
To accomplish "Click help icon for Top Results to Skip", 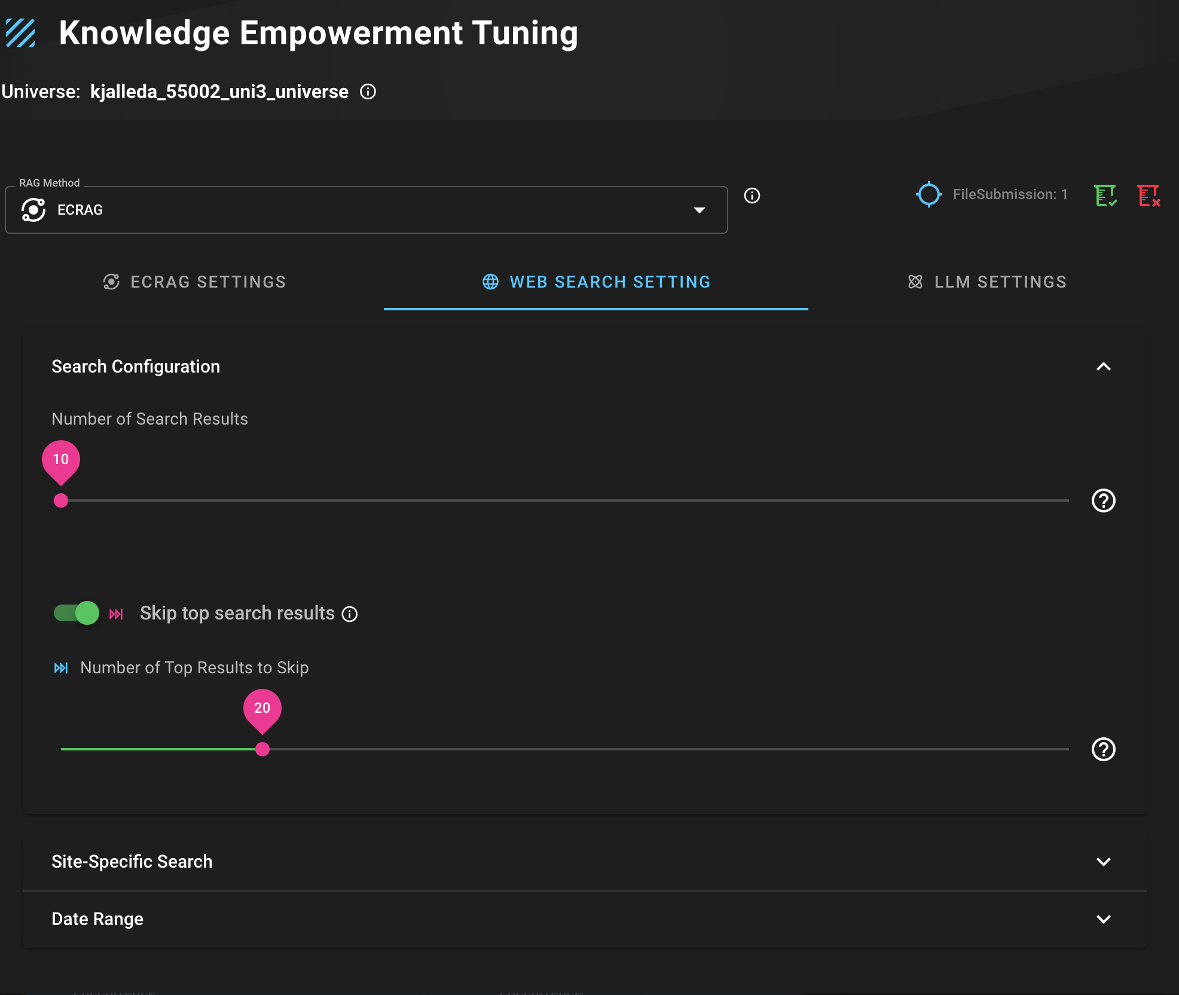I will 1103,749.
